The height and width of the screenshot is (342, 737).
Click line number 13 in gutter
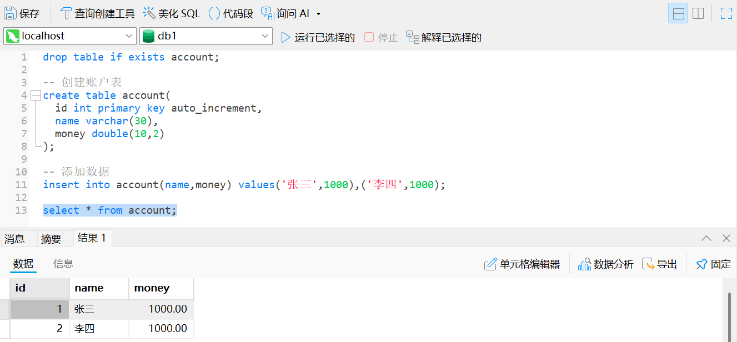point(21,210)
